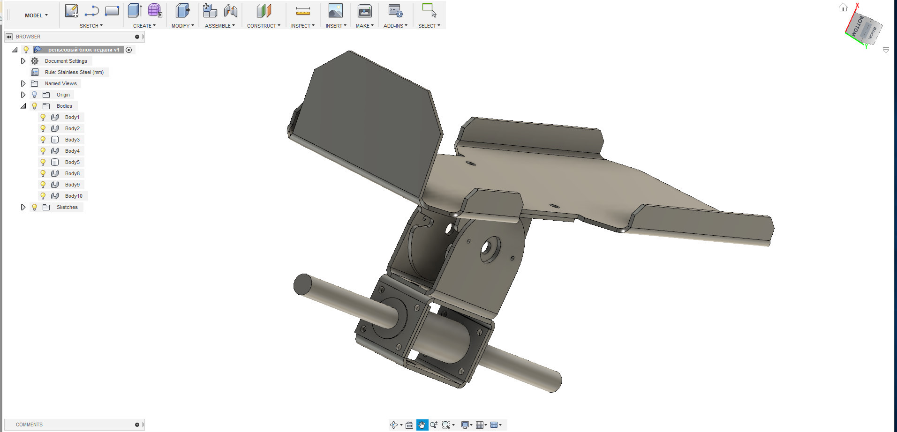Open the ASSEMBLE menu
Image resolution: width=897 pixels, height=432 pixels.
pyautogui.click(x=219, y=26)
